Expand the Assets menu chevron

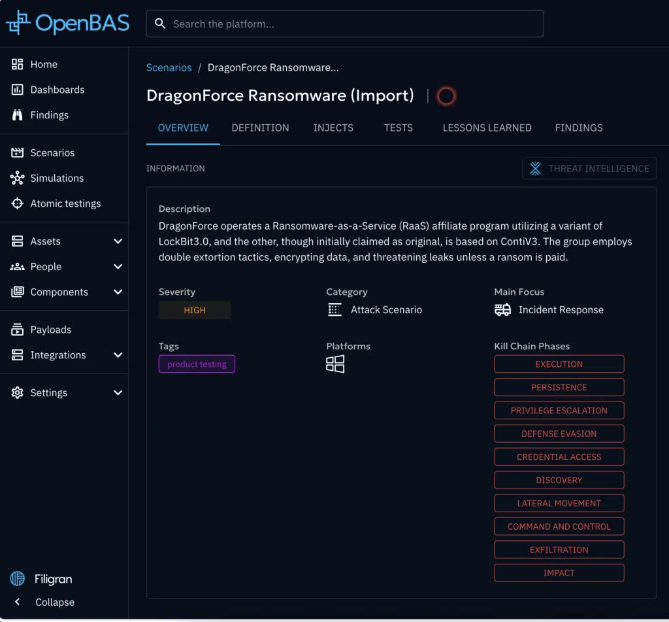click(x=118, y=241)
